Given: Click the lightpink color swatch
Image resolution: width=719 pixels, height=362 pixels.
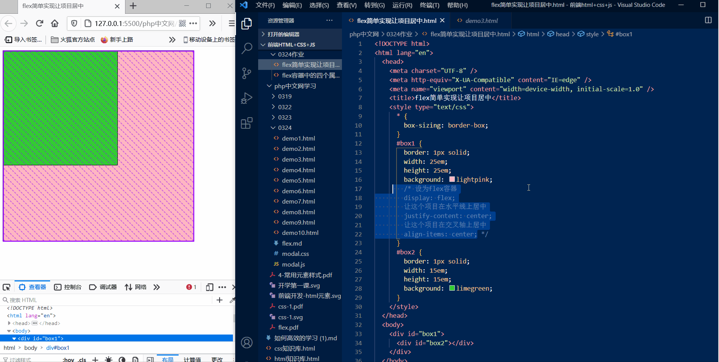Looking at the screenshot, I should 452,179.
